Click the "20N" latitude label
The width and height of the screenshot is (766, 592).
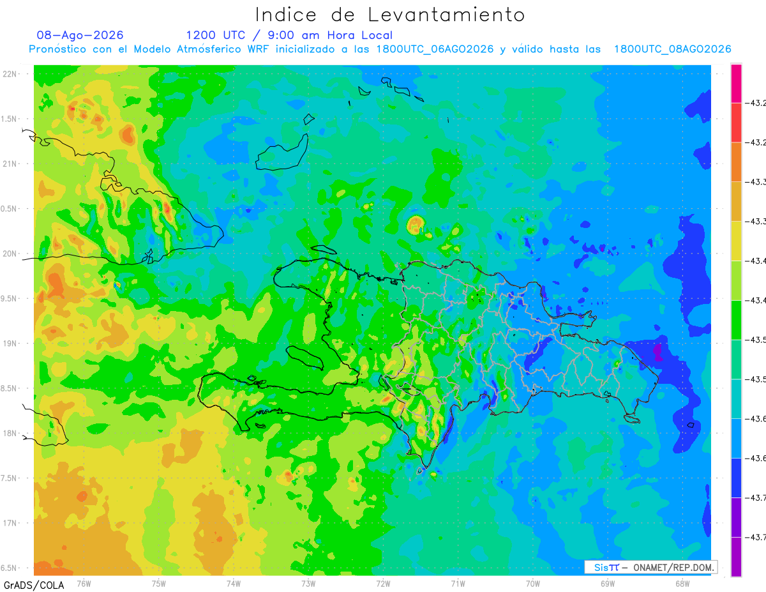tap(10, 254)
